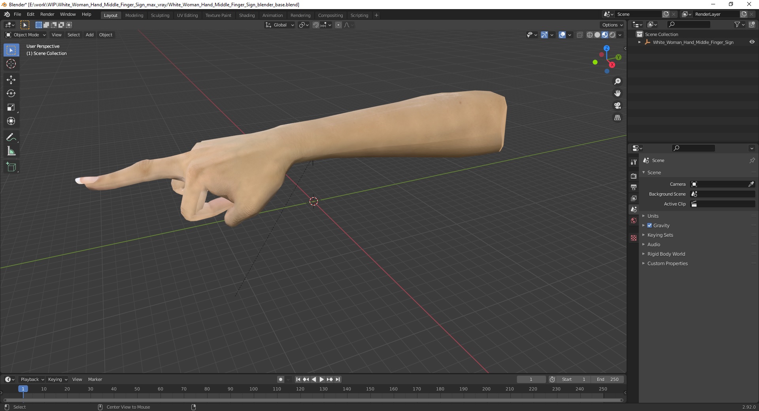Viewport: 759px width, 411px height.
Task: Select the Add Cube tool
Action: point(11,167)
